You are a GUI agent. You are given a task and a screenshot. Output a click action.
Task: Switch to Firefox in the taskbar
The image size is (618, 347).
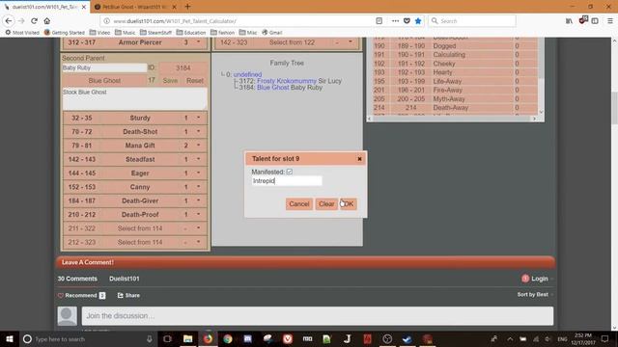[x=208, y=338]
